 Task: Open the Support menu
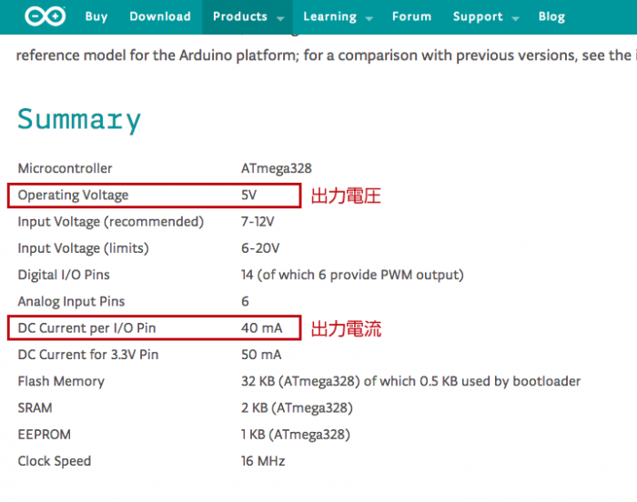(478, 16)
